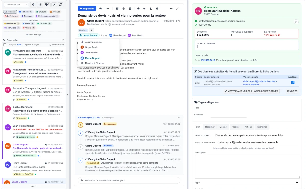
Task: Expand the advanced search chevron
Action: (63, 40)
